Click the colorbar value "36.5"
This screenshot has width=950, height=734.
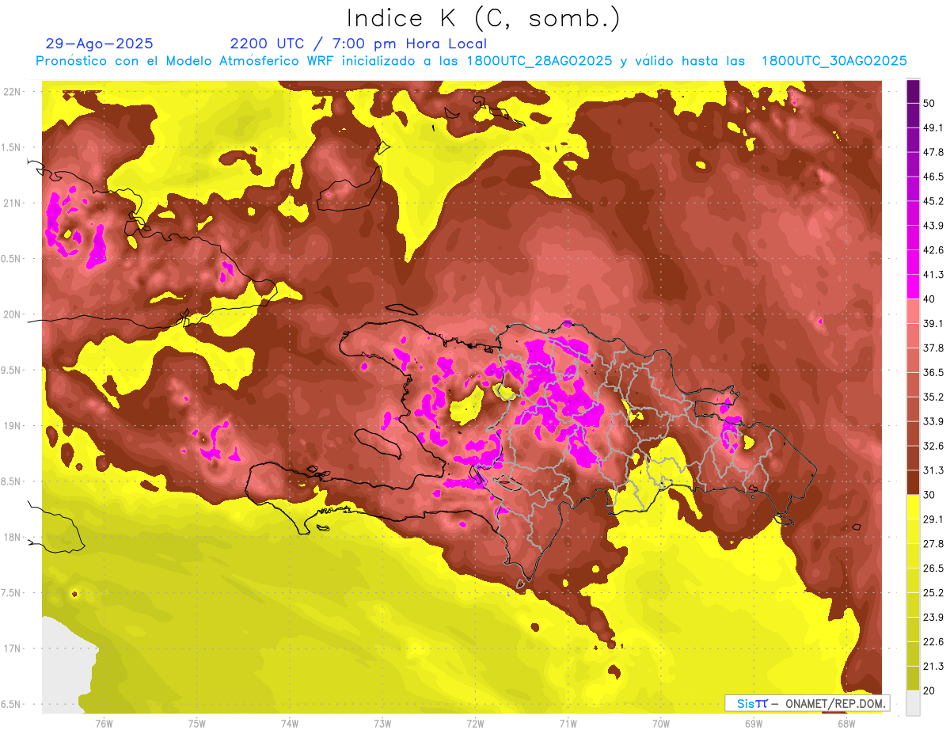933,372
